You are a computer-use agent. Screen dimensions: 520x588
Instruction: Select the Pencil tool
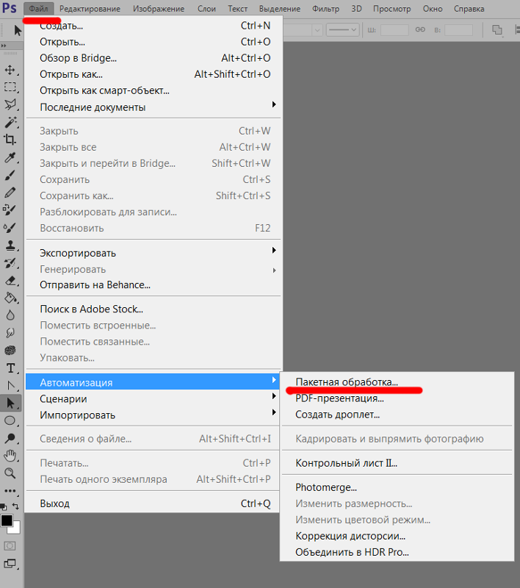coord(10,193)
